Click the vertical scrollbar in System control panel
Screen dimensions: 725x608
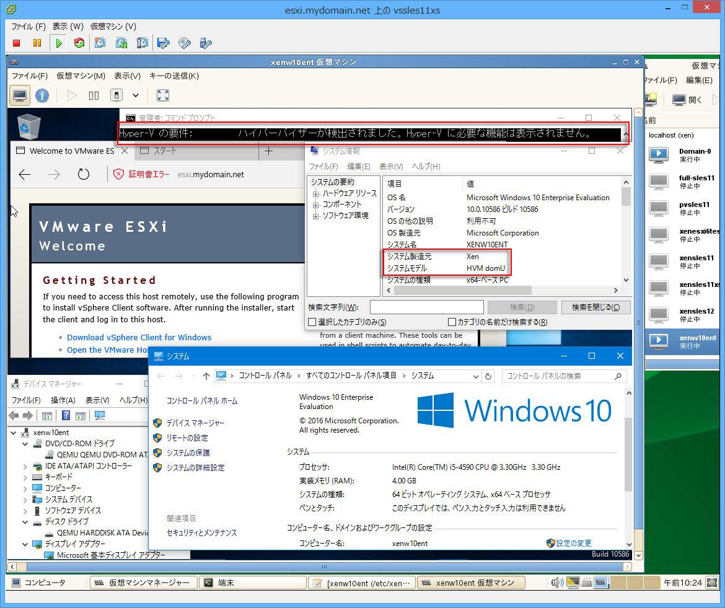tap(628, 456)
